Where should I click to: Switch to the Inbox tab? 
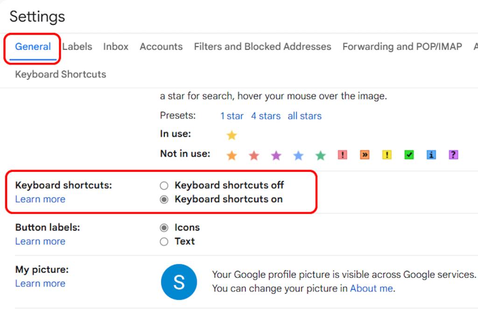(116, 47)
